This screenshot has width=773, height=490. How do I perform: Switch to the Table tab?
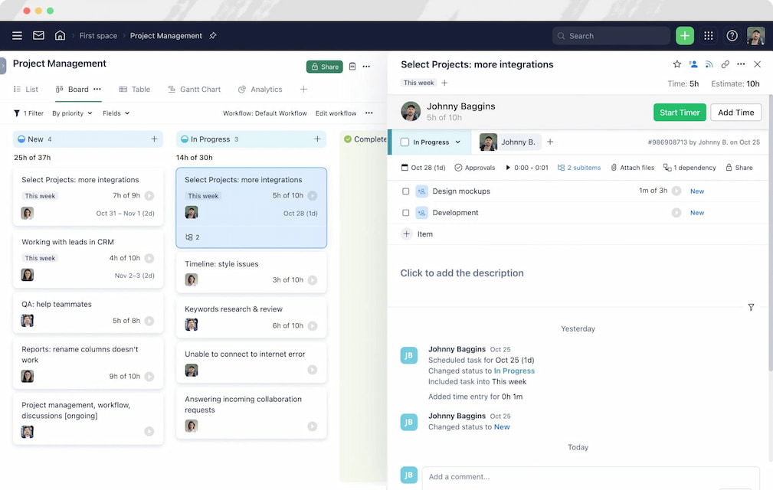click(134, 89)
